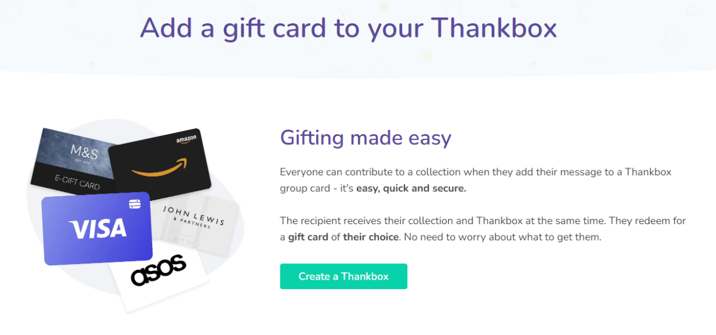
Task: Click the chip icon on Visa card
Action: coord(134,204)
